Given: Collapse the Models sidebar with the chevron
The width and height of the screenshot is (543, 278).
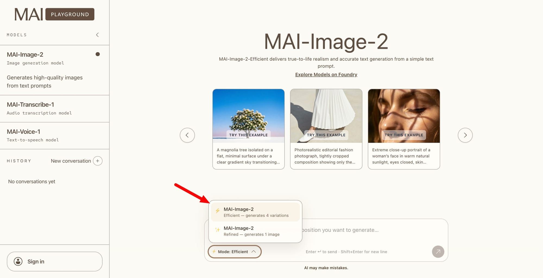Looking at the screenshot, I should click(97, 35).
